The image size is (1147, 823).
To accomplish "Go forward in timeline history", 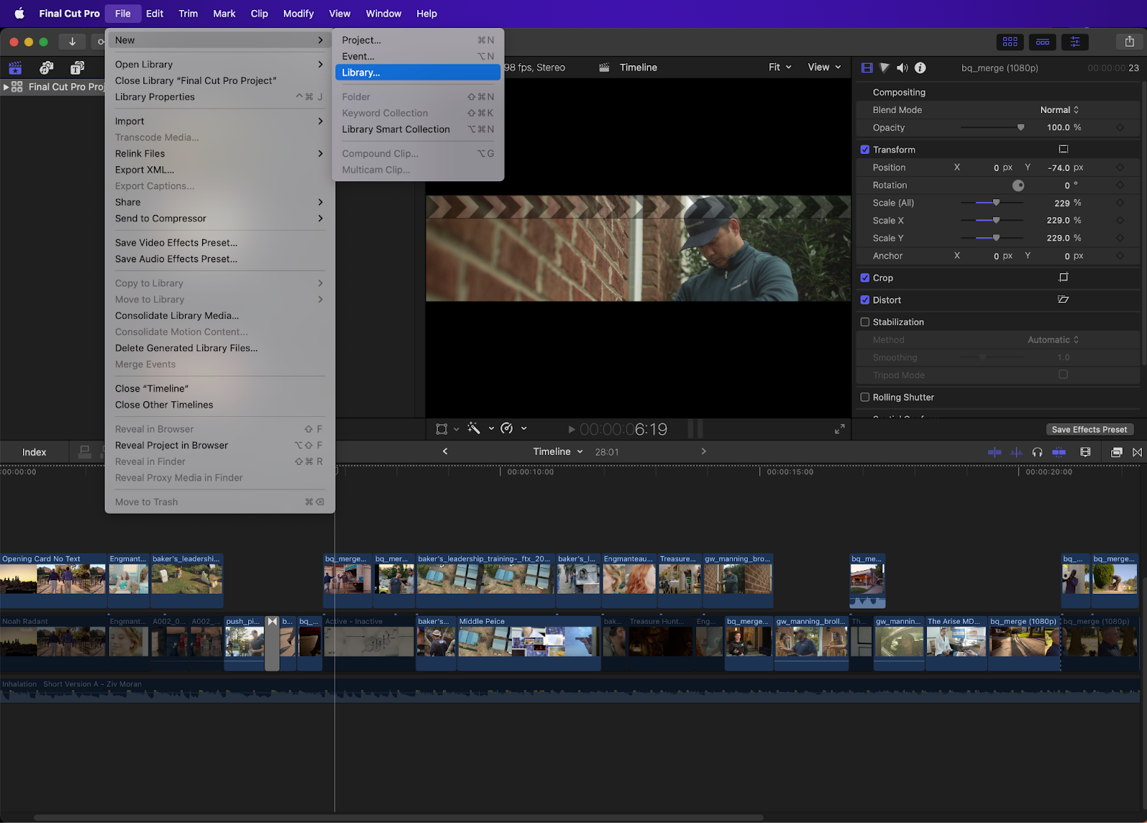I will tap(704, 451).
